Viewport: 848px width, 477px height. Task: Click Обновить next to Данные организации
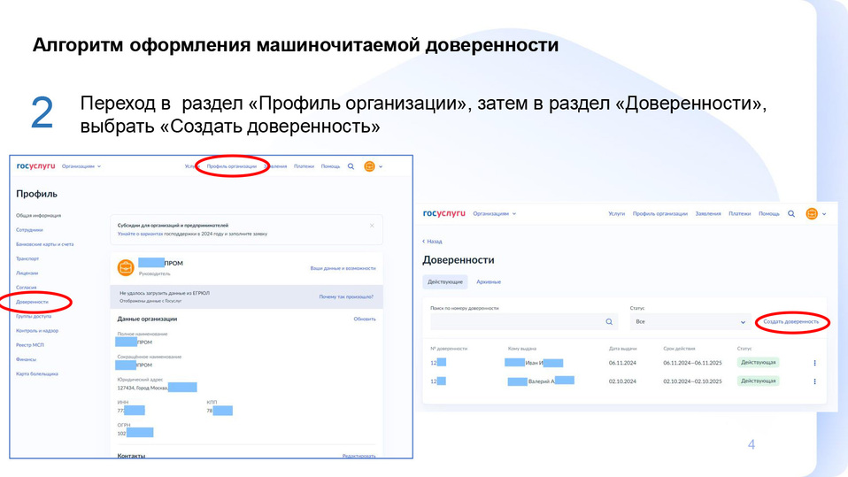coord(365,319)
